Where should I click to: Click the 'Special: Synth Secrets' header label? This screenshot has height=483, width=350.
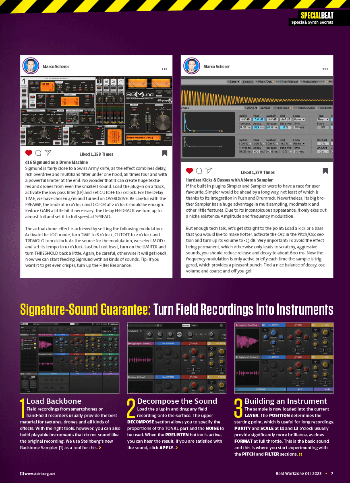313,23
